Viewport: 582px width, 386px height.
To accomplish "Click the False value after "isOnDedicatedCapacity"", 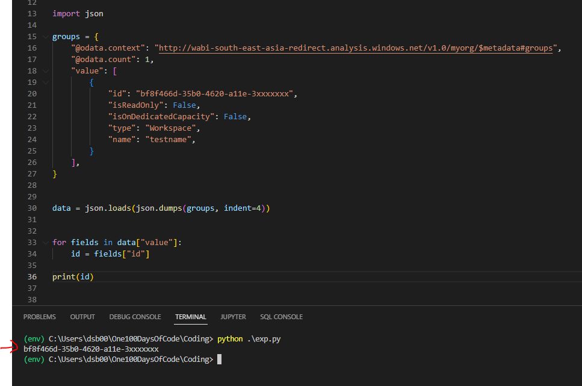I will 235,117.
